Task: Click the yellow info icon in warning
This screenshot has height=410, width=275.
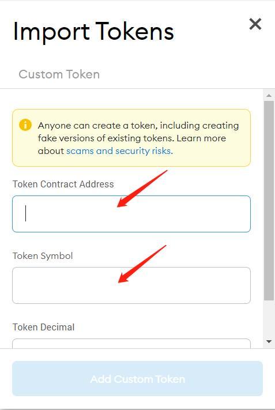Action: point(25,125)
